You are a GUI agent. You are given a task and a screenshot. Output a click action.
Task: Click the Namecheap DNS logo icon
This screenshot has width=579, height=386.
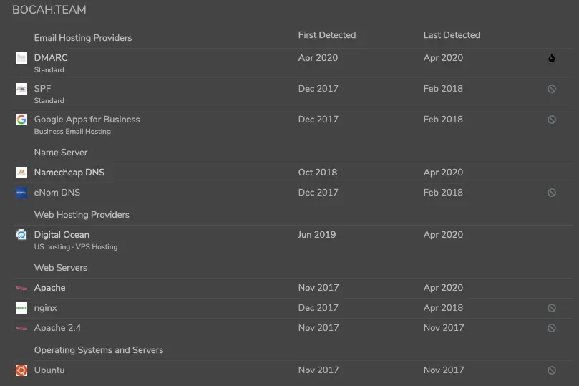coord(21,173)
